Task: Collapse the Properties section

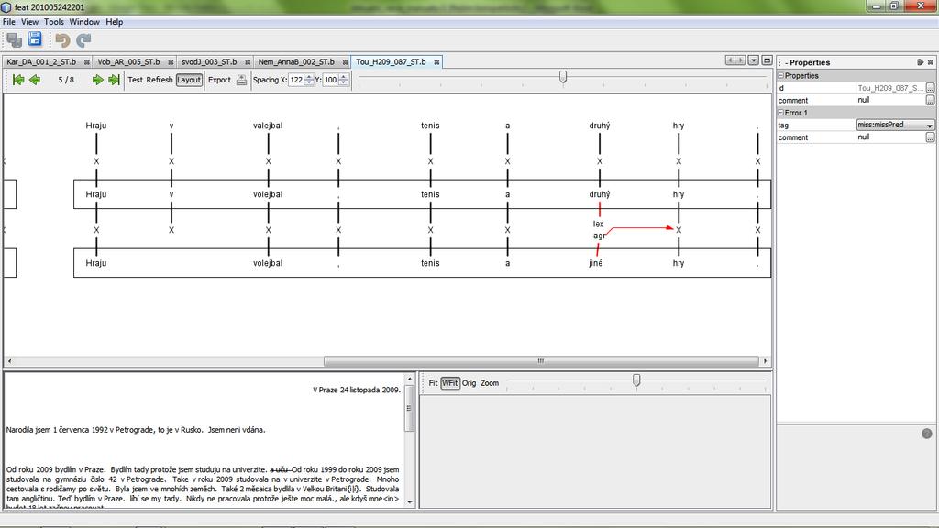Action: pyautogui.click(x=781, y=76)
